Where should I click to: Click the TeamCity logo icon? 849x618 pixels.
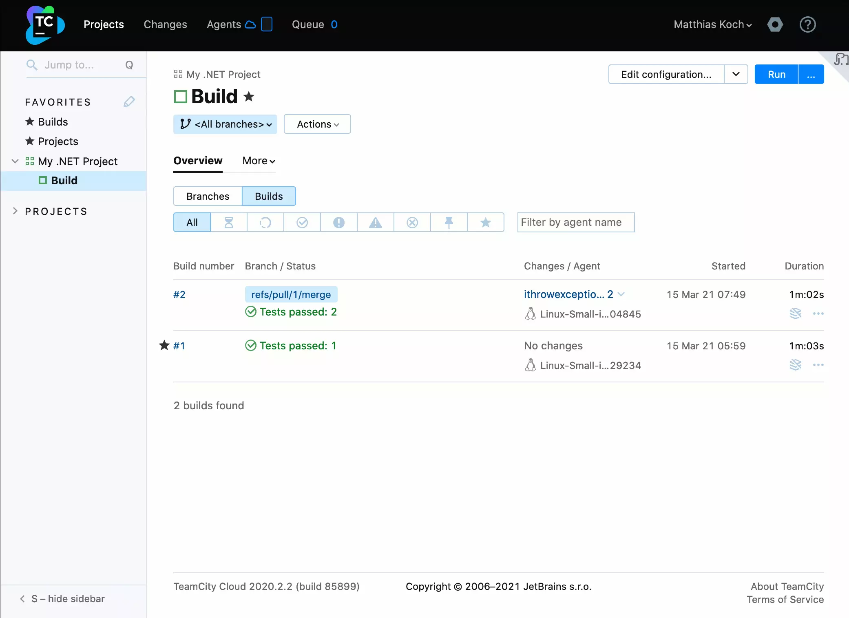(x=45, y=25)
